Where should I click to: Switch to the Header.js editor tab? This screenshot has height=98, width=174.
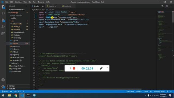[52, 6]
